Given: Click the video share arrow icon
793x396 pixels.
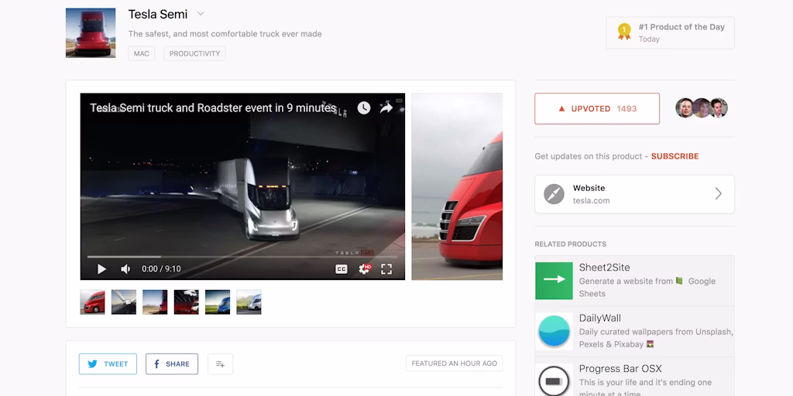Looking at the screenshot, I should [386, 108].
